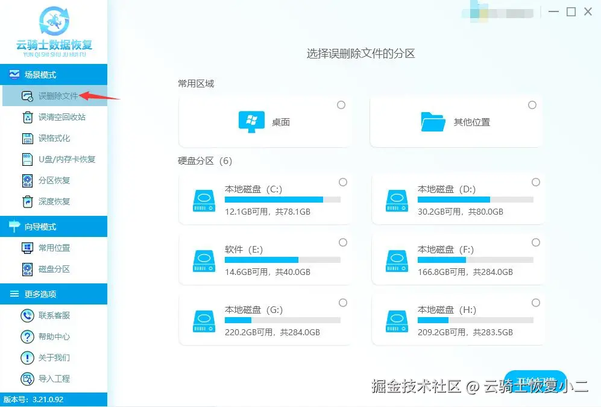Collapse the 更多选项 section header
601x407 pixels.
click(x=54, y=294)
